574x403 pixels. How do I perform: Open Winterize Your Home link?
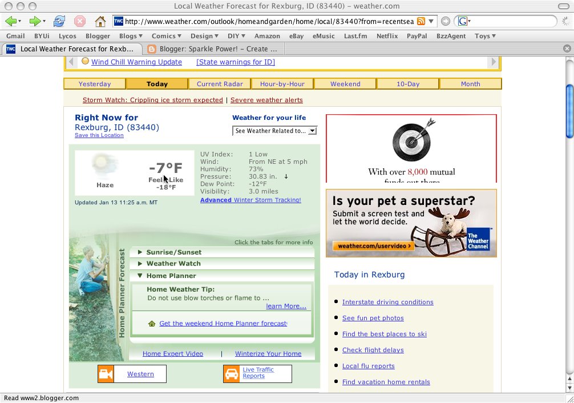268,353
